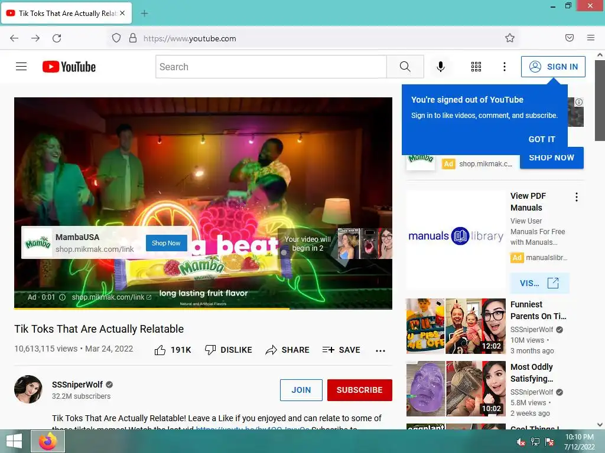This screenshot has height=453, width=605.
Task: Dismiss the popup with GOT IT
Action: [542, 139]
